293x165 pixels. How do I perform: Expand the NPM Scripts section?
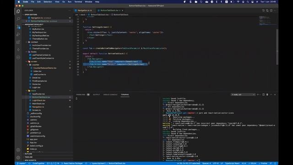pyautogui.click(x=30, y=160)
